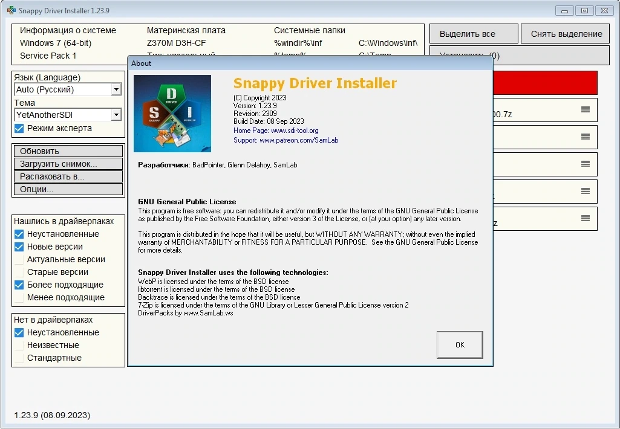Screen dimensions: 620x429
Task: Click the Загрузить снимок... item
Action: coord(68,164)
